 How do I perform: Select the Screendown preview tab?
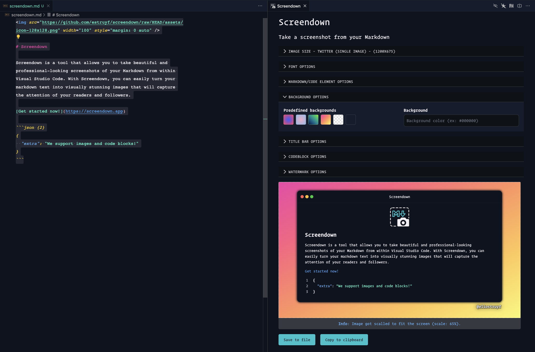[288, 6]
